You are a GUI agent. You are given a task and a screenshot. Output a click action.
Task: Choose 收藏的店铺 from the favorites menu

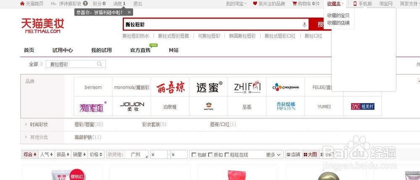338,23
